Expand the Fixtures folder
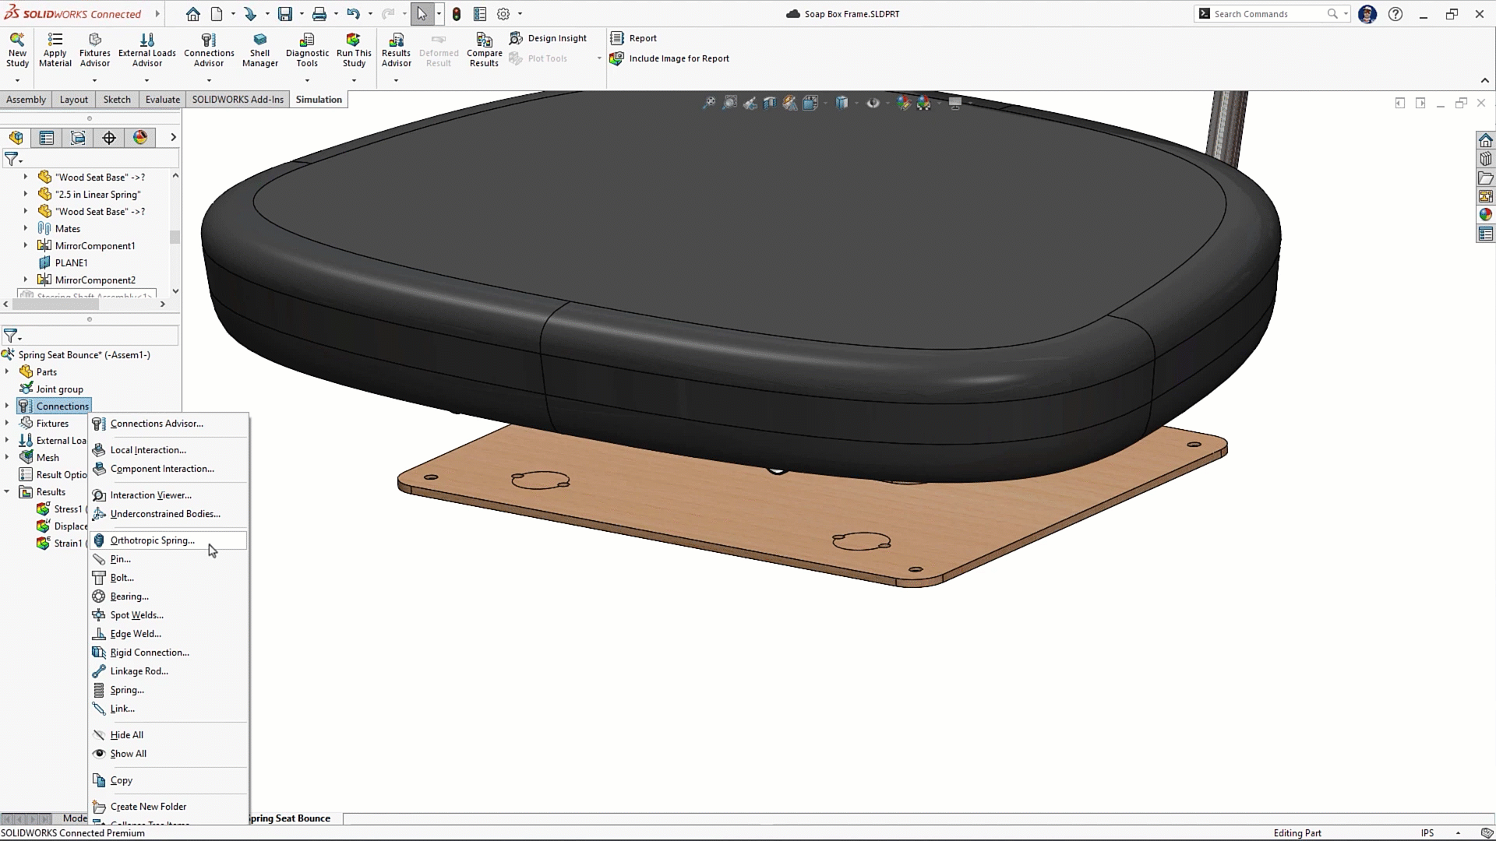This screenshot has width=1496, height=841. [7, 424]
